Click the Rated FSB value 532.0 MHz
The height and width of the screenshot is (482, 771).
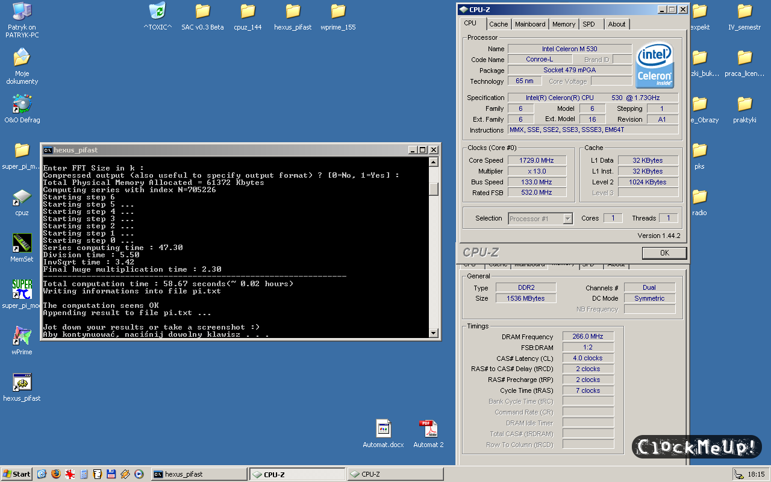[537, 192]
